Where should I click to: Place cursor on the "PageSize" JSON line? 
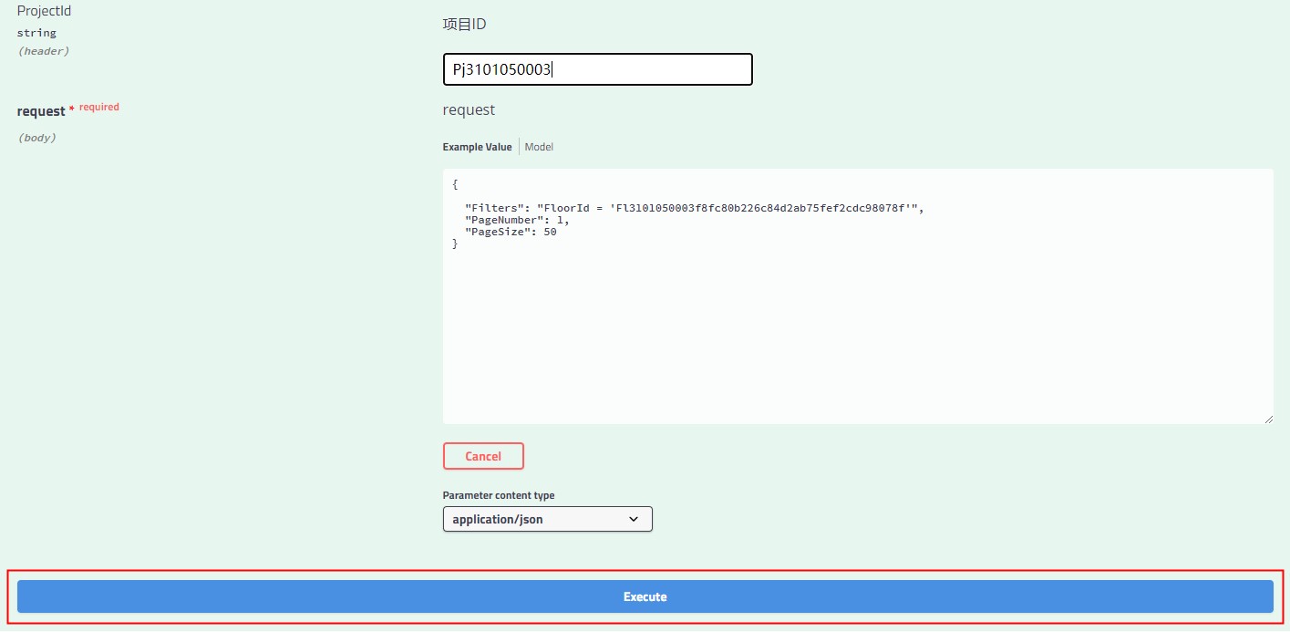pyautogui.click(x=510, y=232)
